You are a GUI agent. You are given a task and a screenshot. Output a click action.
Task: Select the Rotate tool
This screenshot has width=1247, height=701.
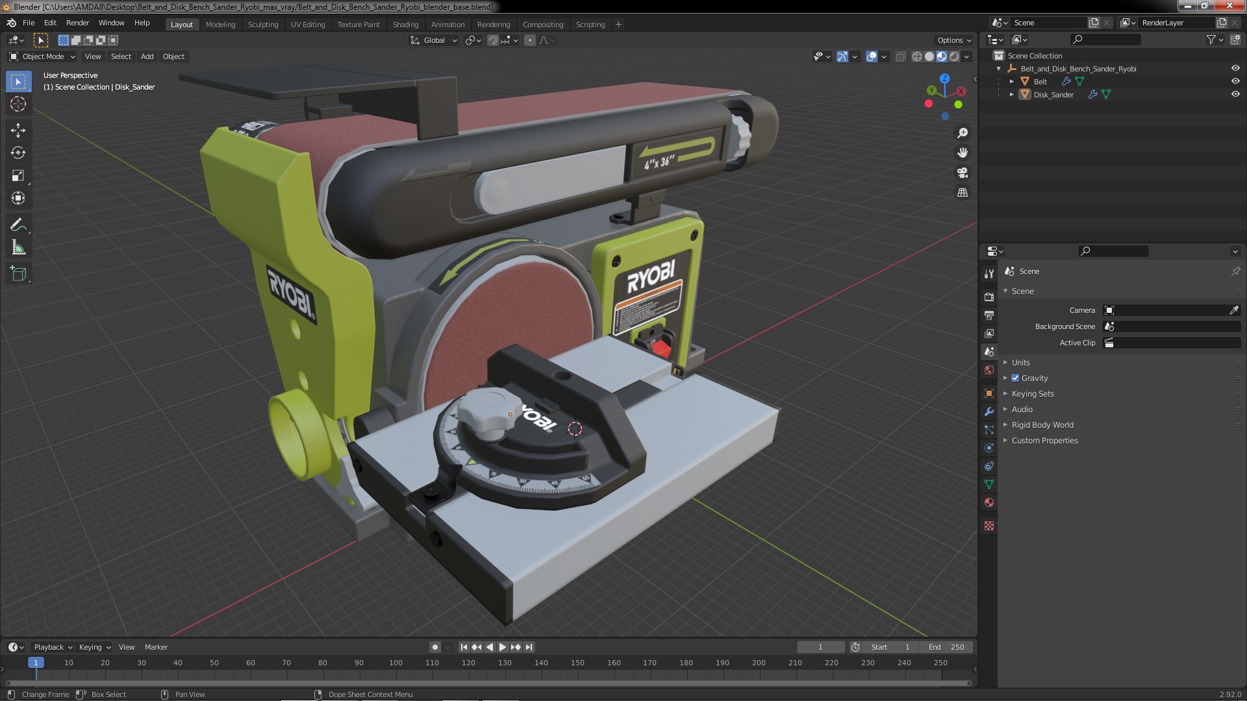point(18,153)
